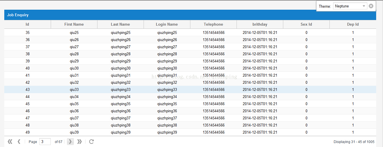Click the first name qiu25
Image resolution: width=383 pixels, height=147 pixels.
tap(74, 32)
